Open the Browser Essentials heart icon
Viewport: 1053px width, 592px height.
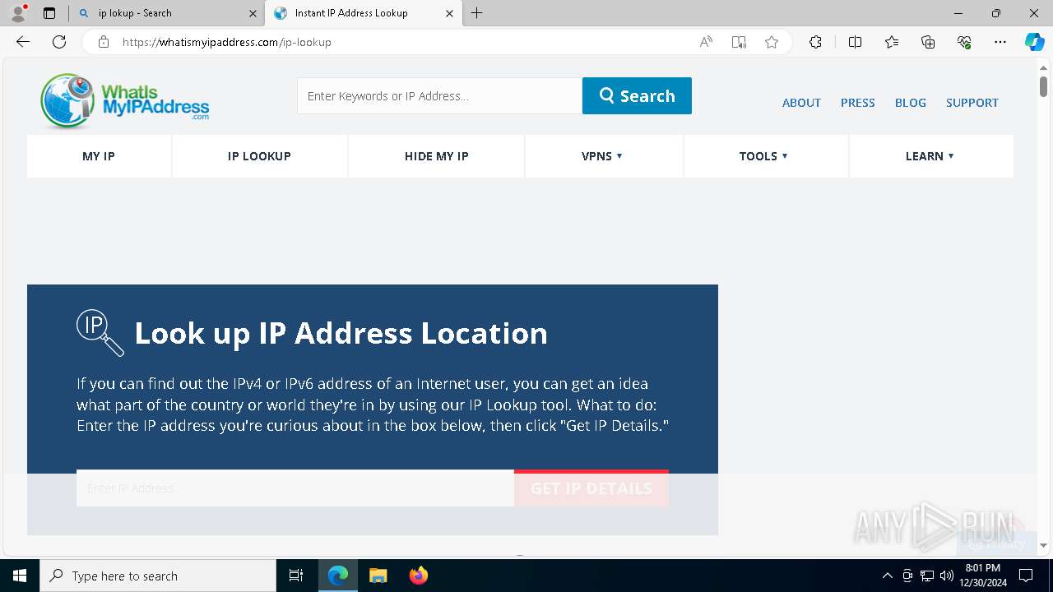[x=964, y=42]
